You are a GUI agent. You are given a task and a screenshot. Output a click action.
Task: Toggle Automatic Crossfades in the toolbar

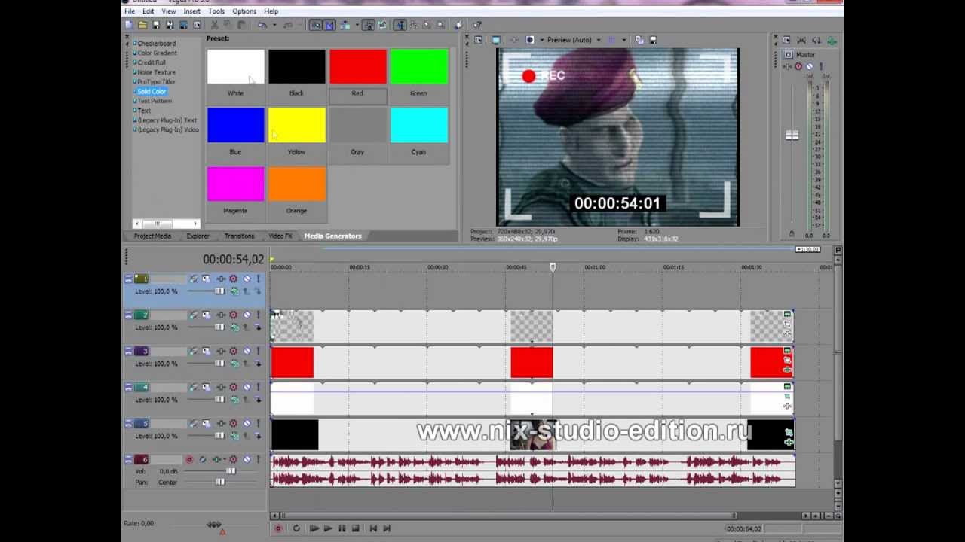click(329, 25)
